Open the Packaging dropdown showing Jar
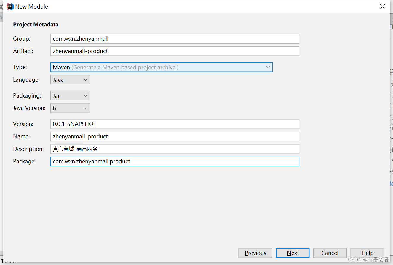This screenshot has width=393, height=265. tap(70, 96)
